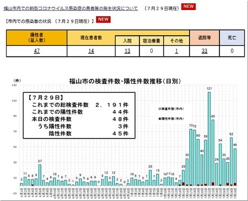Select the 現在患者数 header cell

coord(91,38)
